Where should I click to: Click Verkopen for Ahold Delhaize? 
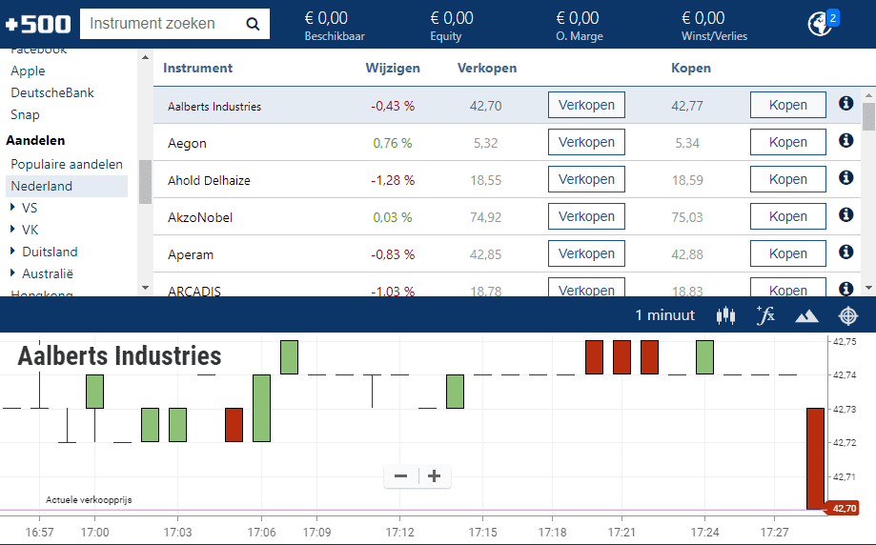pyautogui.click(x=586, y=179)
